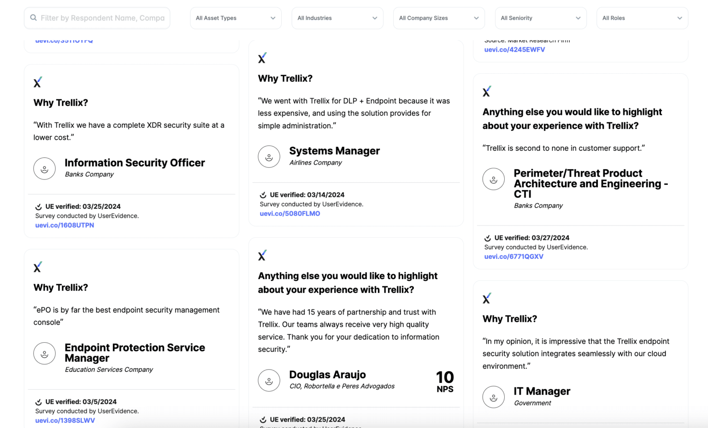Click the IT Manager avatar icon
This screenshot has width=708, height=428.
(x=494, y=397)
